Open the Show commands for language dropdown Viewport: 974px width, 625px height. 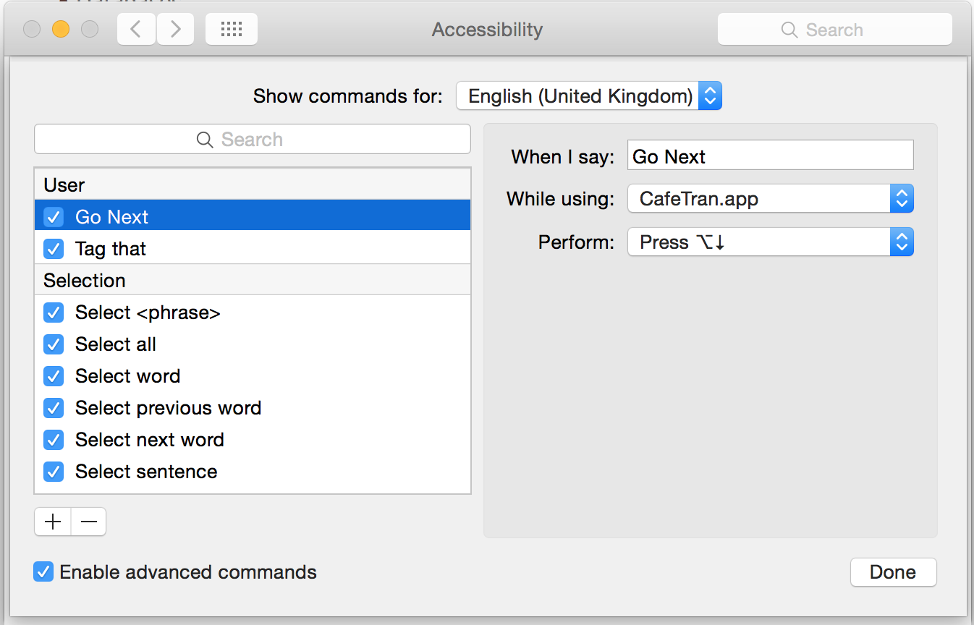click(x=588, y=96)
